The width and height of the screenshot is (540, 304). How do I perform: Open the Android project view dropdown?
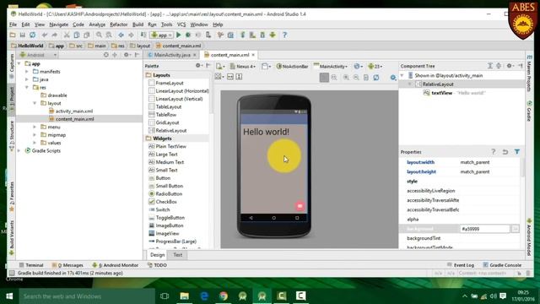38,54
